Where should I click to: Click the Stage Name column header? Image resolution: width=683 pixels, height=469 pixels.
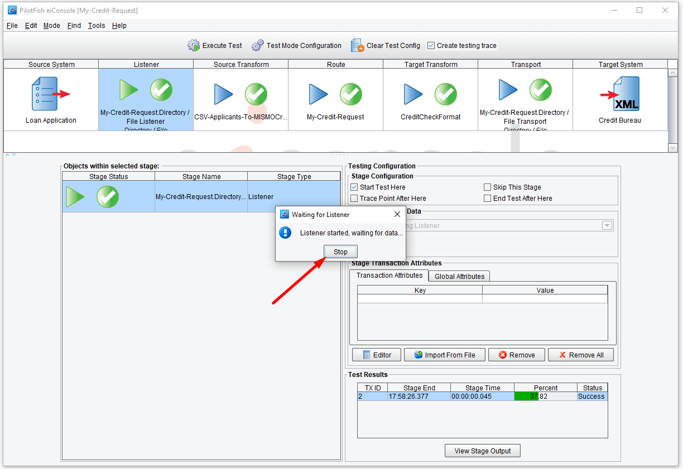tap(201, 176)
